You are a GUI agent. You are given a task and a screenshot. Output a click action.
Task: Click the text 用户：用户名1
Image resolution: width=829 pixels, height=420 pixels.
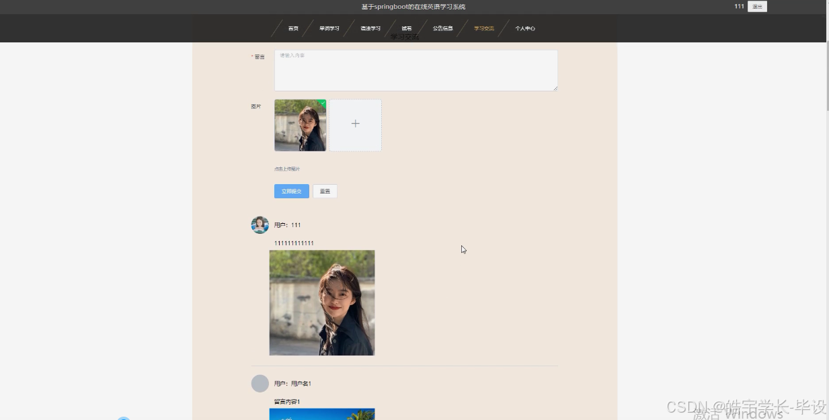[x=292, y=384]
